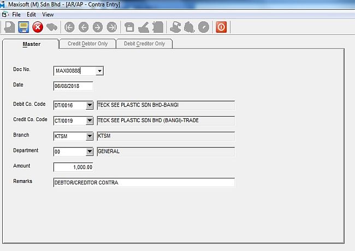The image size is (355, 251).
Task: Click into the Amount input field
Action: 73,167
